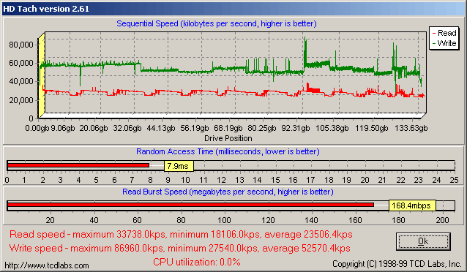Click the 60,000 y-axis label
Screen dimensions: 467x272
21,63
